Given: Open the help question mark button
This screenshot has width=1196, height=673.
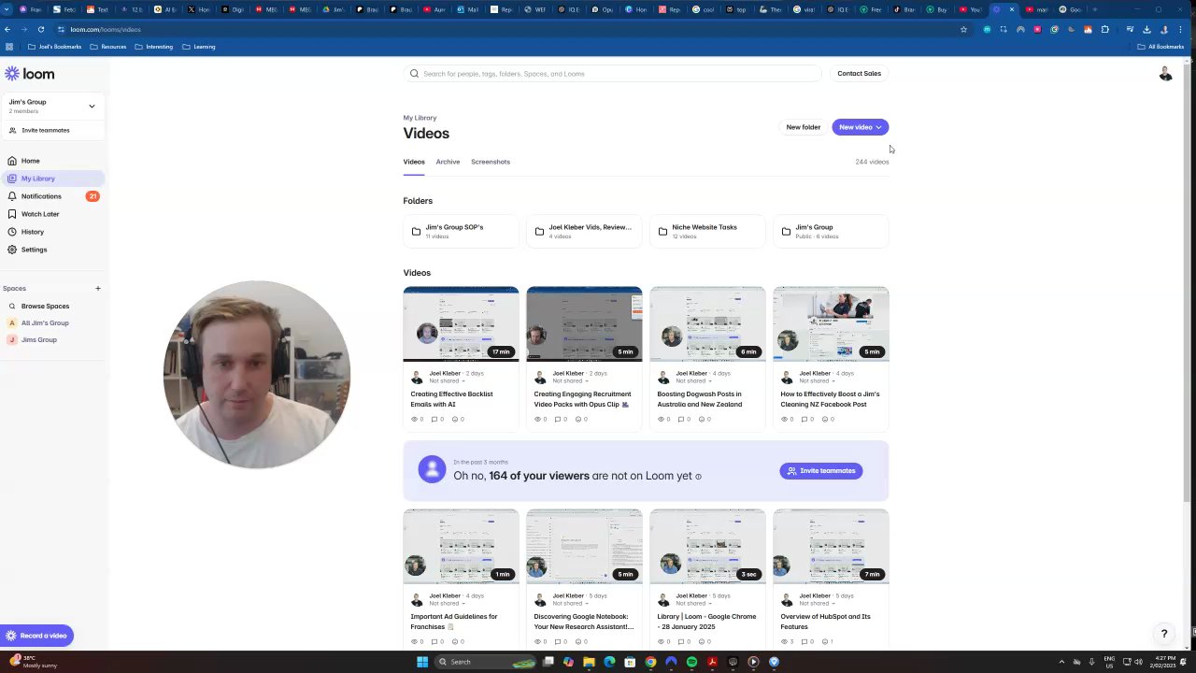Looking at the screenshot, I should pos(1164,634).
